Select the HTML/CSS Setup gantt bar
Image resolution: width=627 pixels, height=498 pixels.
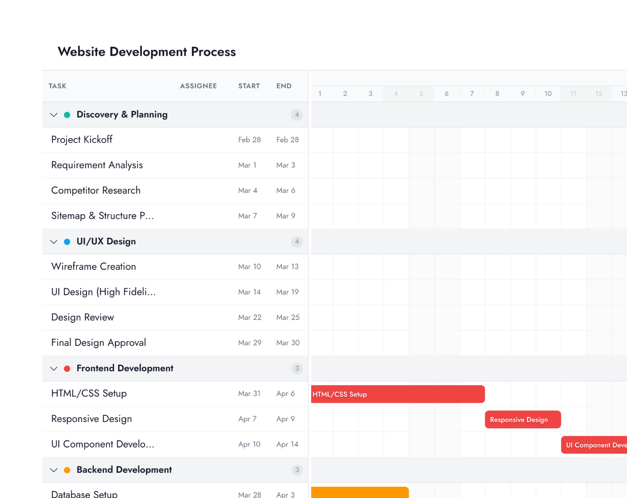click(398, 394)
